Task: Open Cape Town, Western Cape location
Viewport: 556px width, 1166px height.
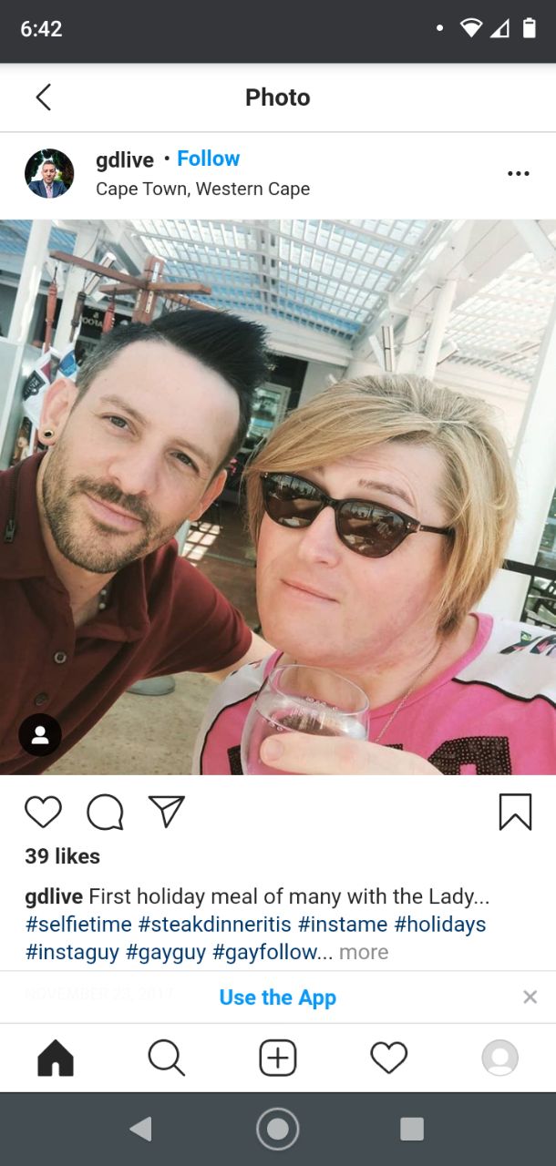Action: pos(202,189)
